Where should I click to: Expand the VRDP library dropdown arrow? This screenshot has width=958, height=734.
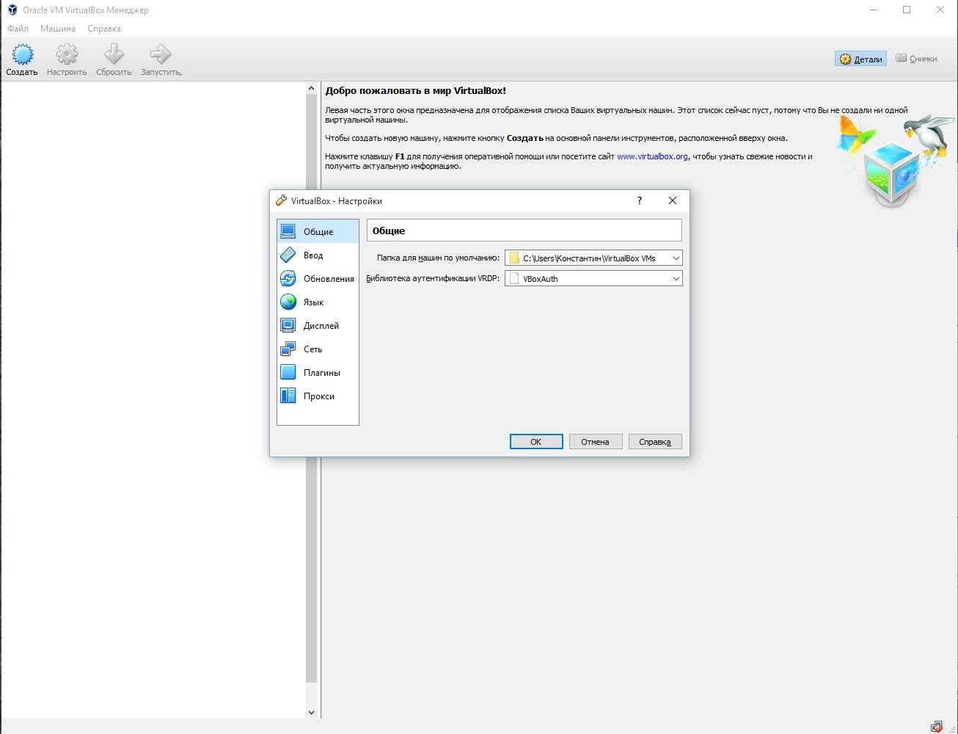(676, 278)
